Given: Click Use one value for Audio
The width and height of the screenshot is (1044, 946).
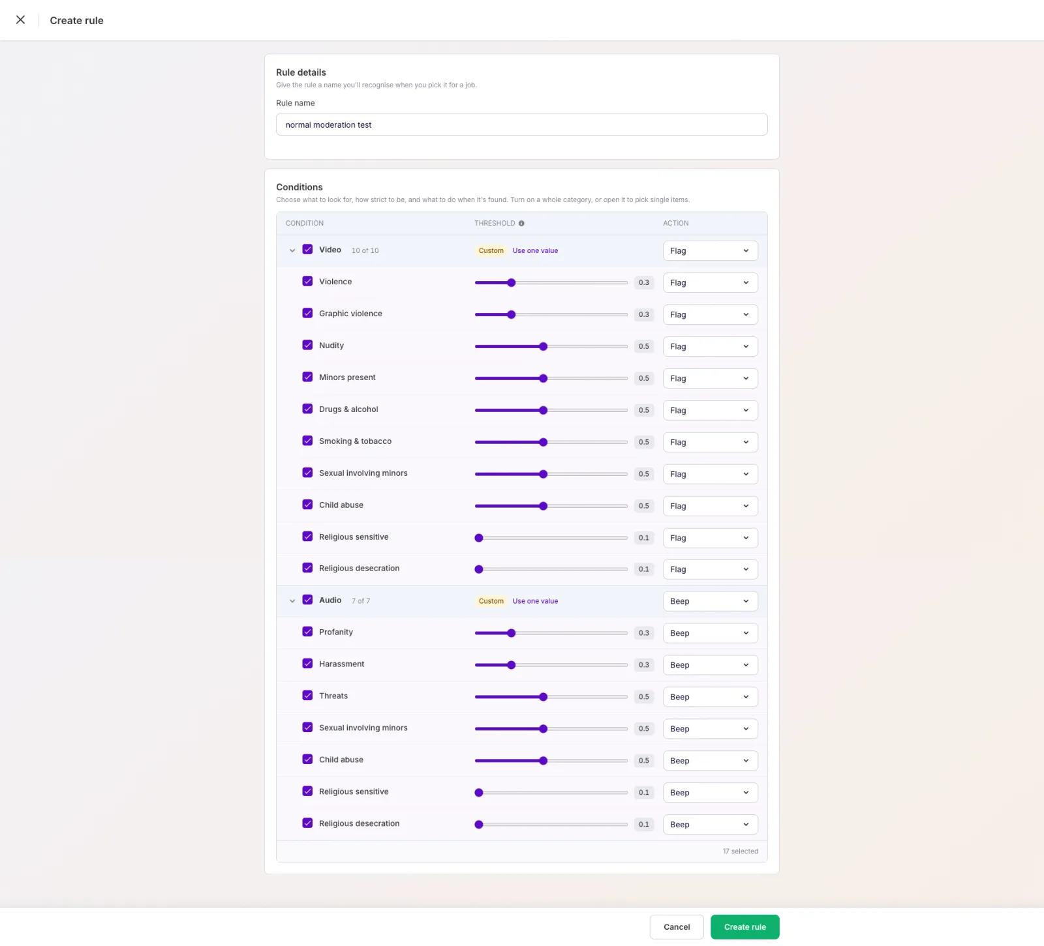Looking at the screenshot, I should (x=535, y=602).
